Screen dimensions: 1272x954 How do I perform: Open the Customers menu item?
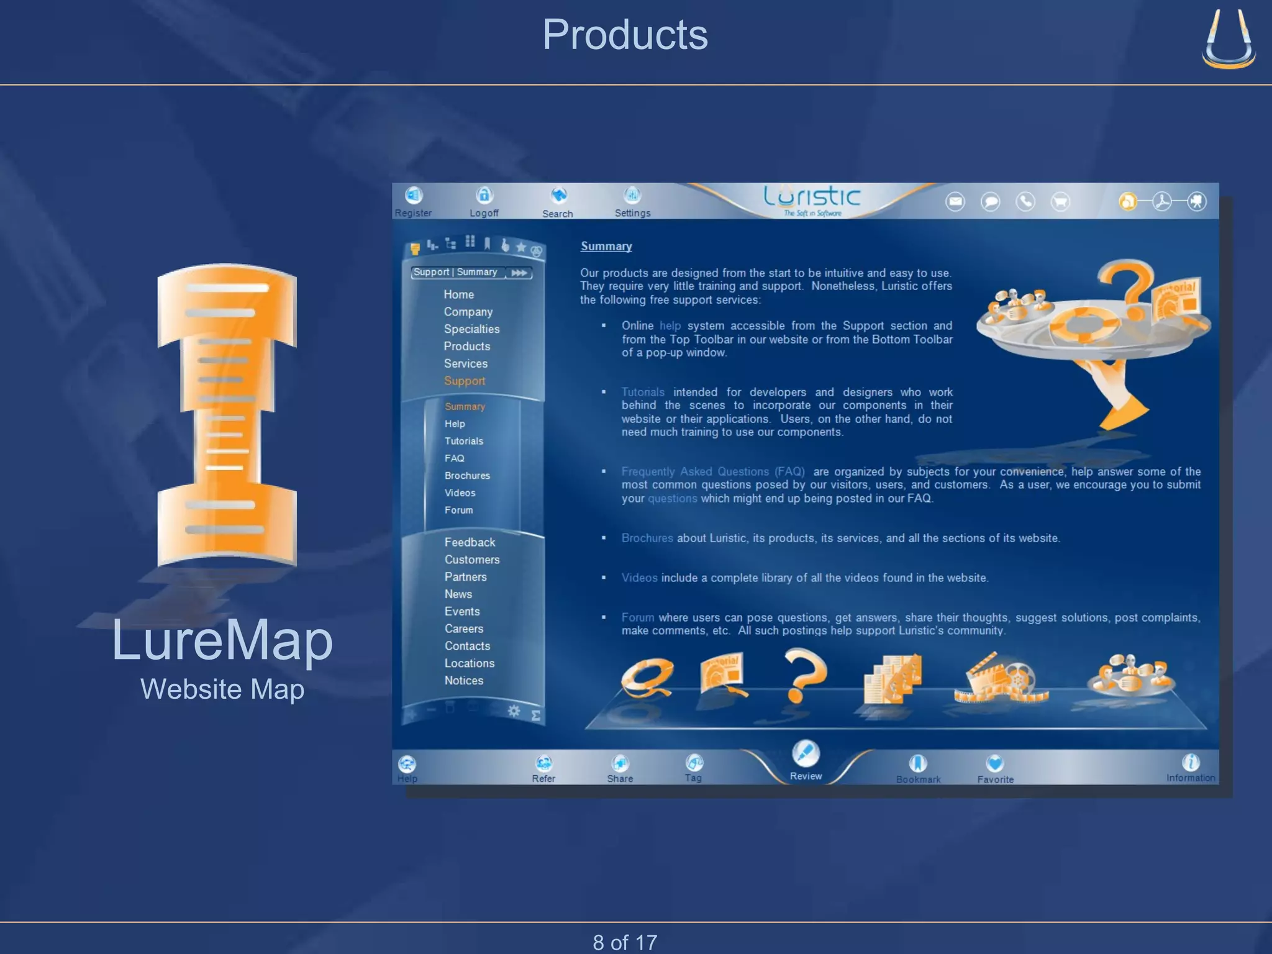[x=472, y=560]
